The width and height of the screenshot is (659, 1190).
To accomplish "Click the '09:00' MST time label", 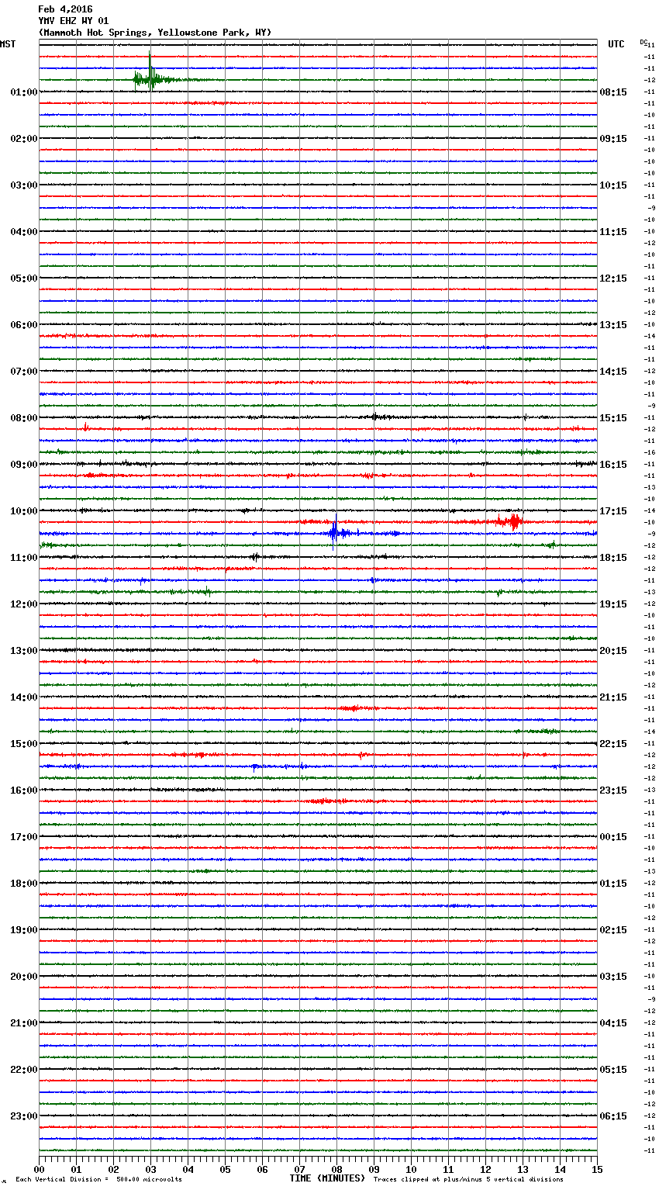I will click(x=24, y=465).
